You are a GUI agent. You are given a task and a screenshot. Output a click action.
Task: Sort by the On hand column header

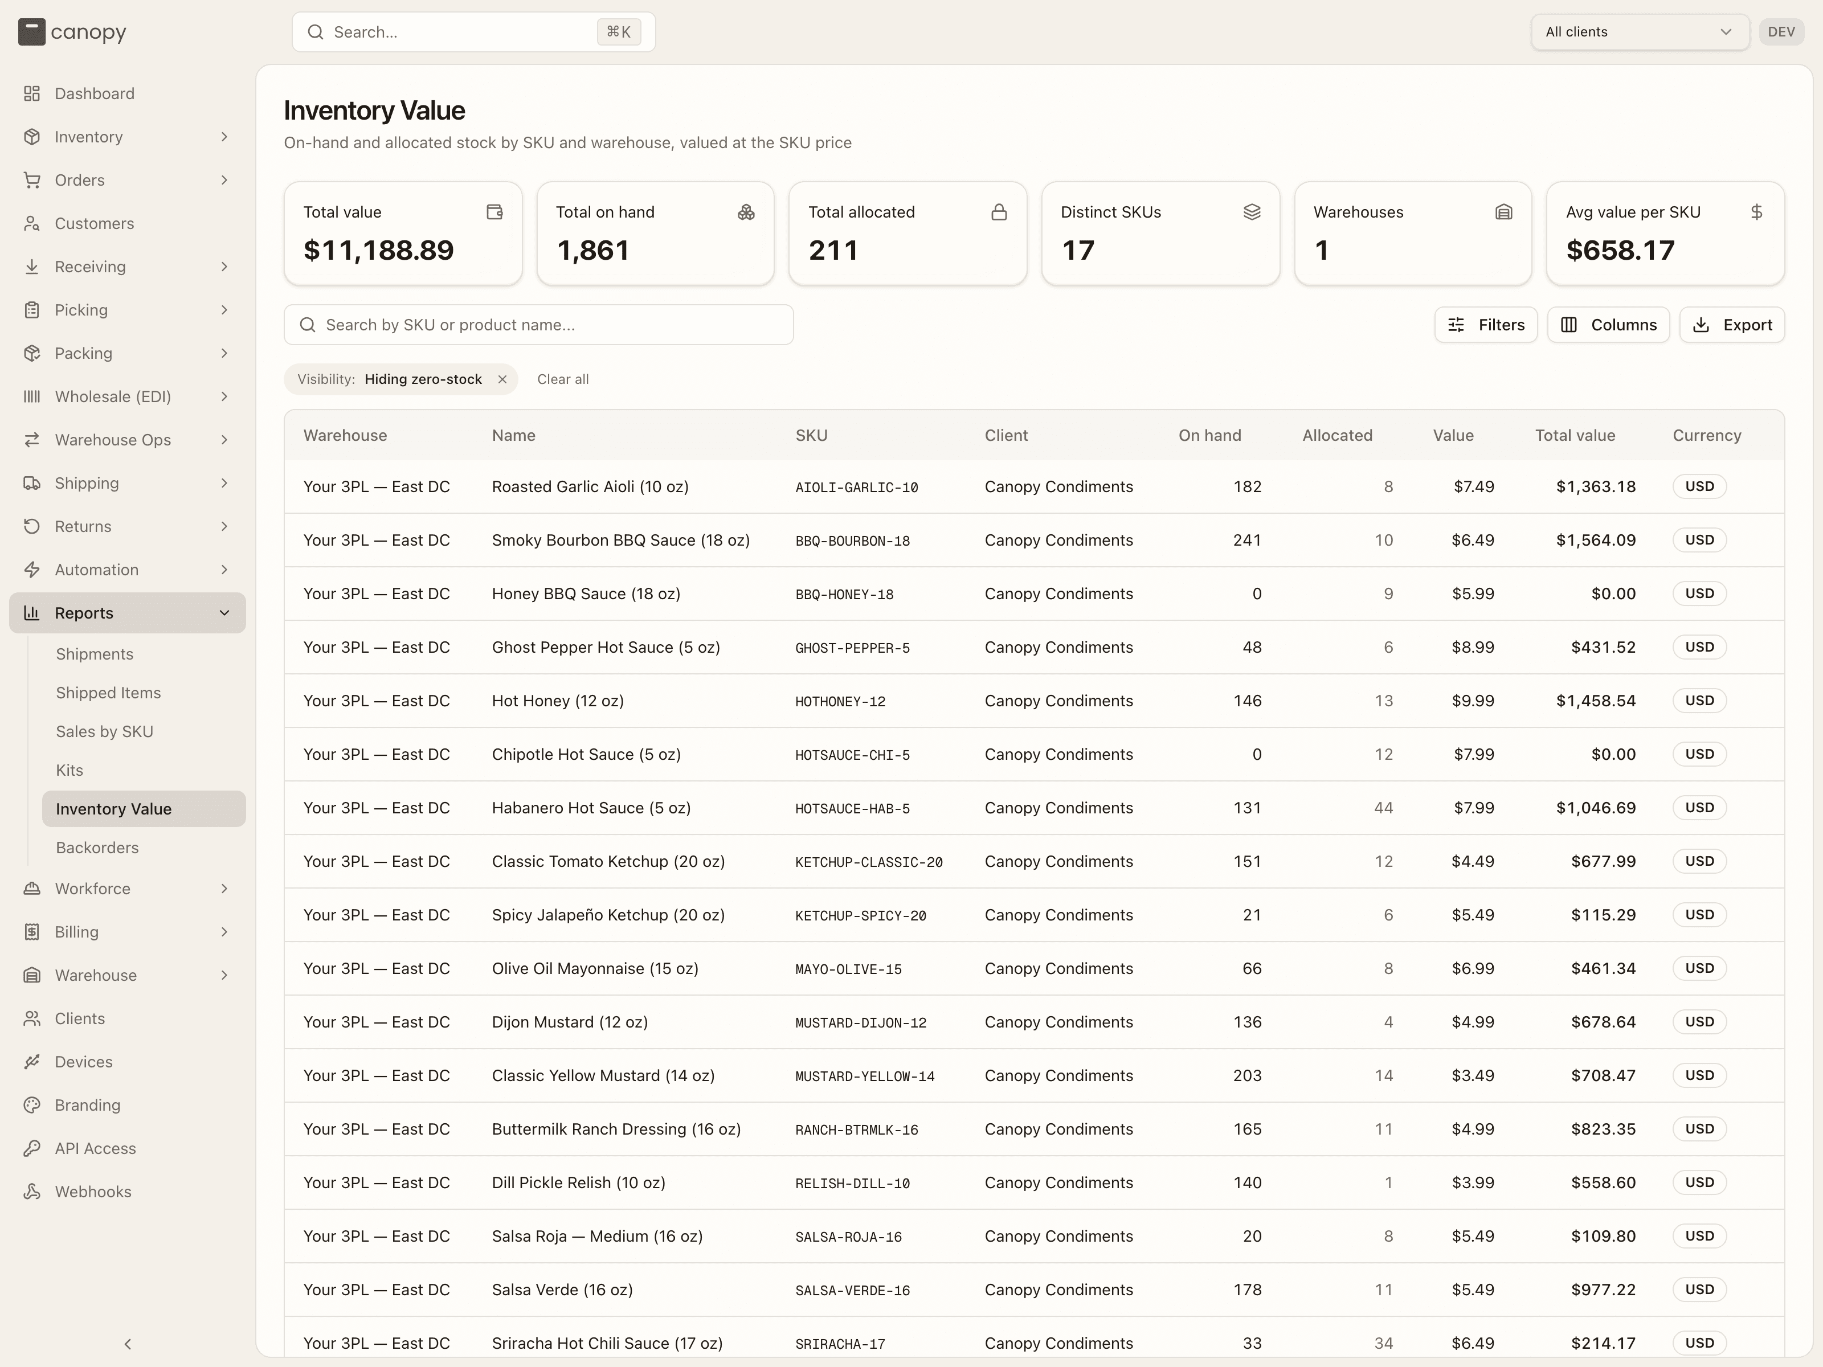[1209, 435]
